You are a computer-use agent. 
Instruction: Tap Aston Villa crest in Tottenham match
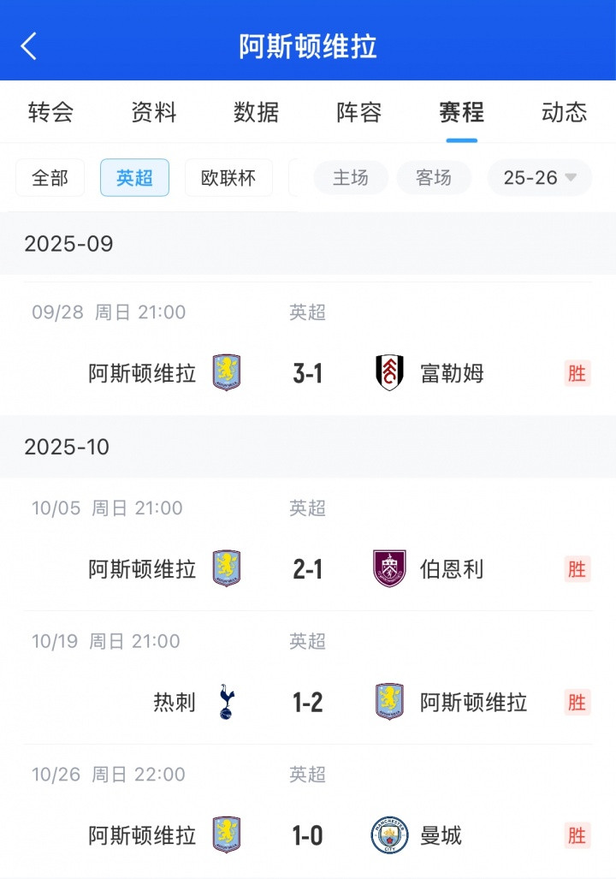[x=390, y=703]
